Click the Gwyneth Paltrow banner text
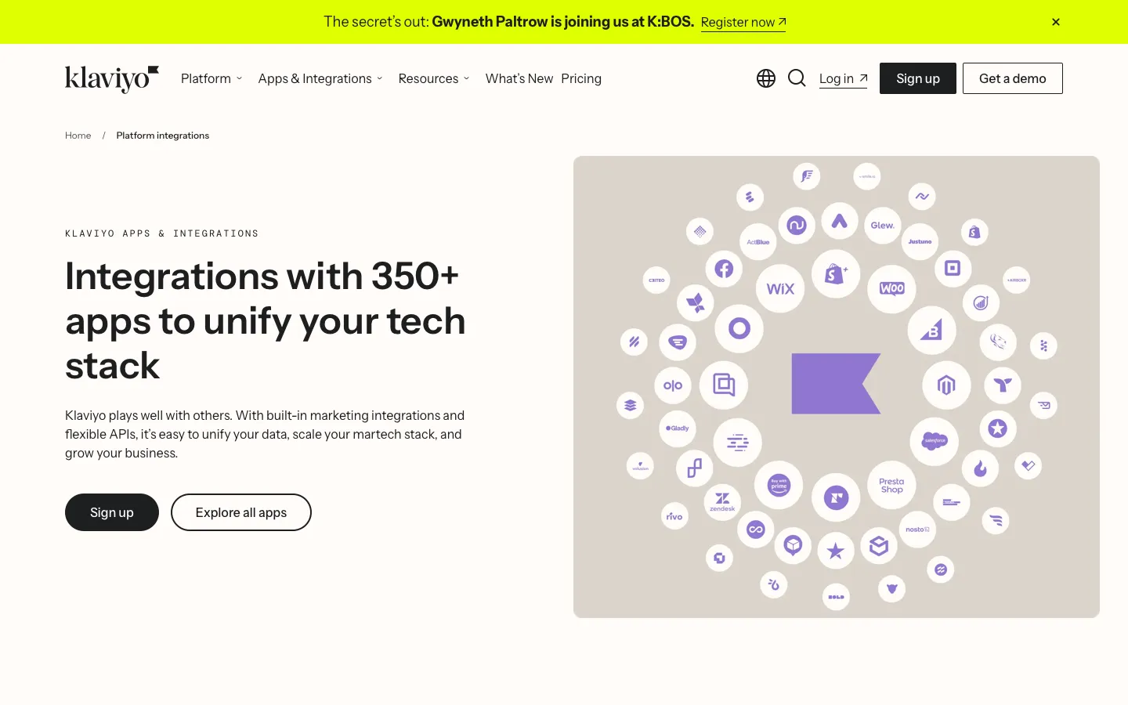1128x705 pixels. [562, 22]
